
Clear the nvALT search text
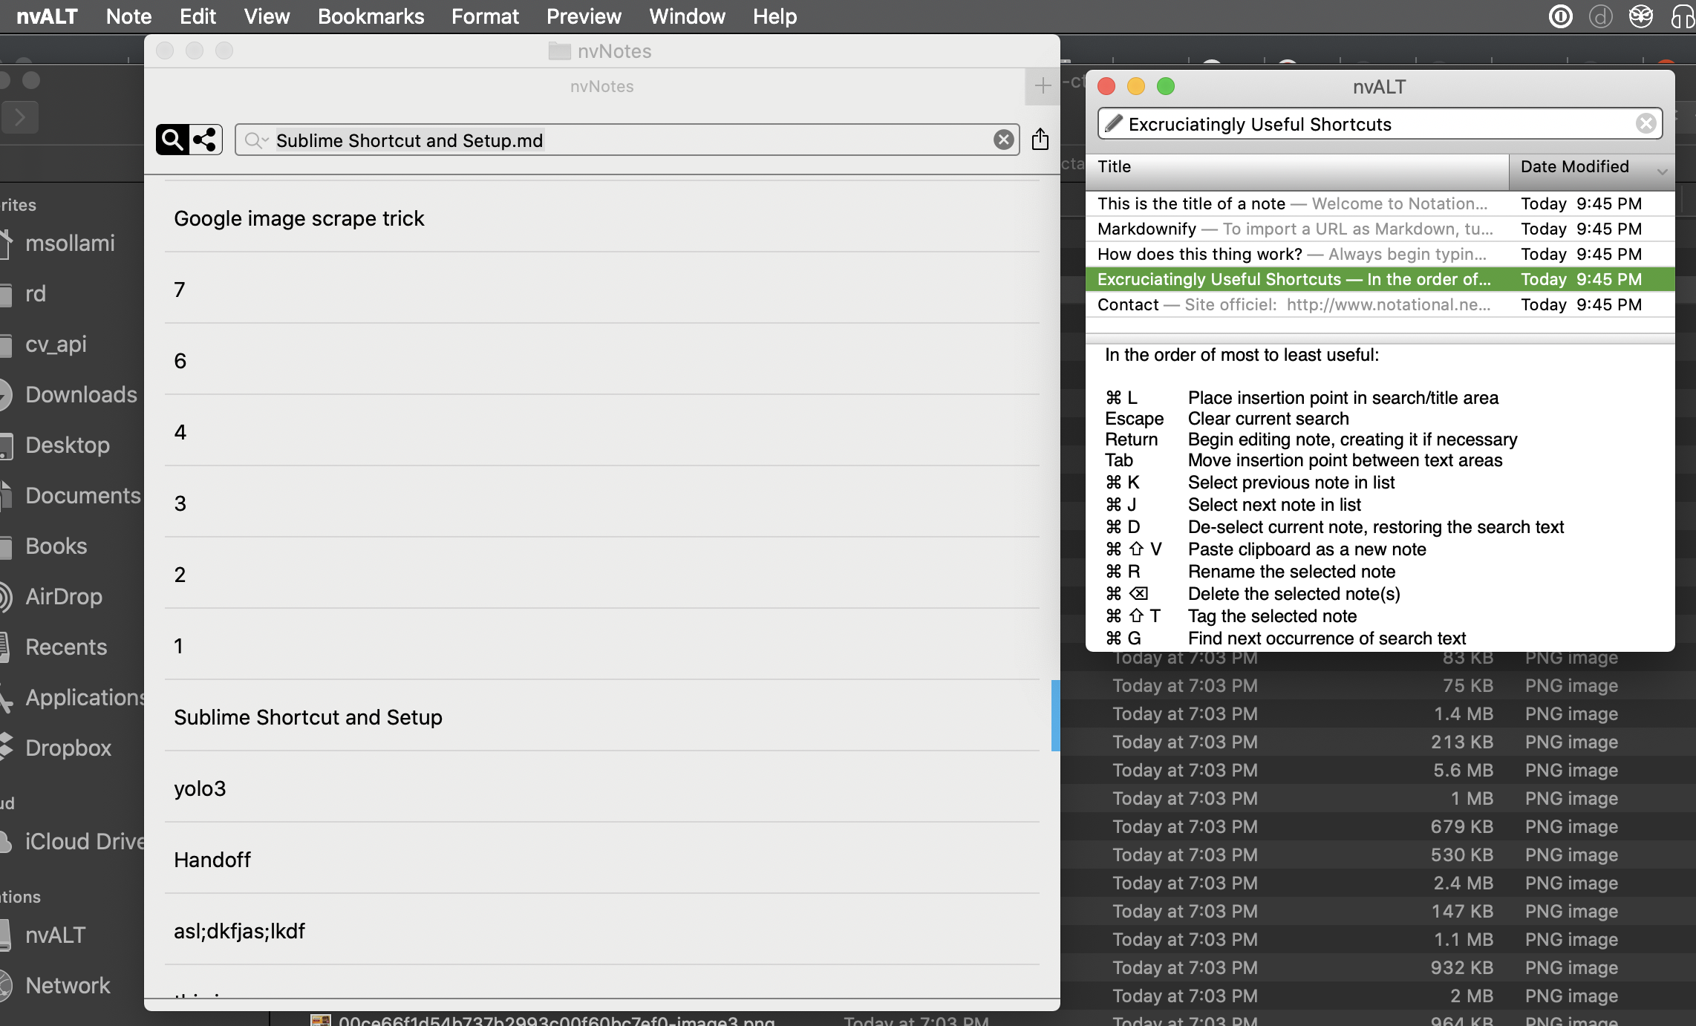[x=1646, y=123]
